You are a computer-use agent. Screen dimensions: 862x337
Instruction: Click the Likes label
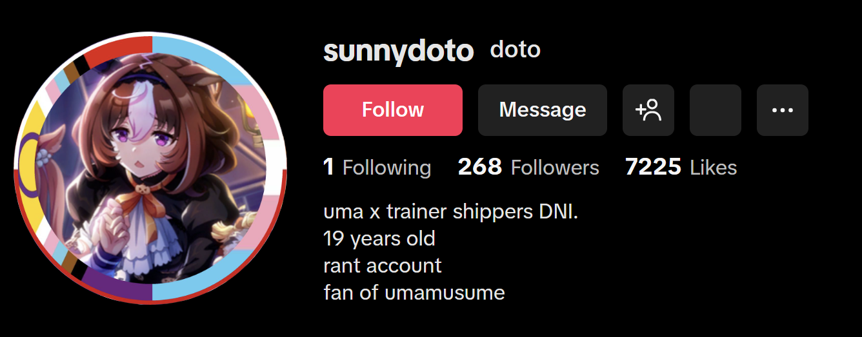pos(713,168)
